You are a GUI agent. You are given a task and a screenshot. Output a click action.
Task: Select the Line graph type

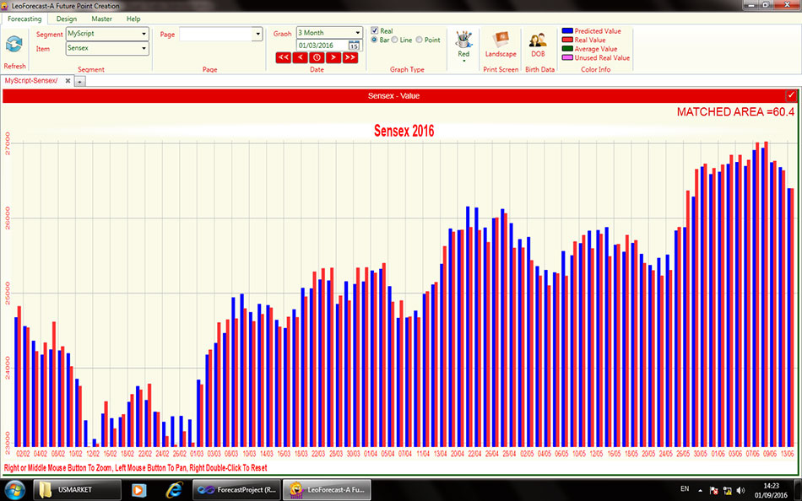[x=395, y=40]
